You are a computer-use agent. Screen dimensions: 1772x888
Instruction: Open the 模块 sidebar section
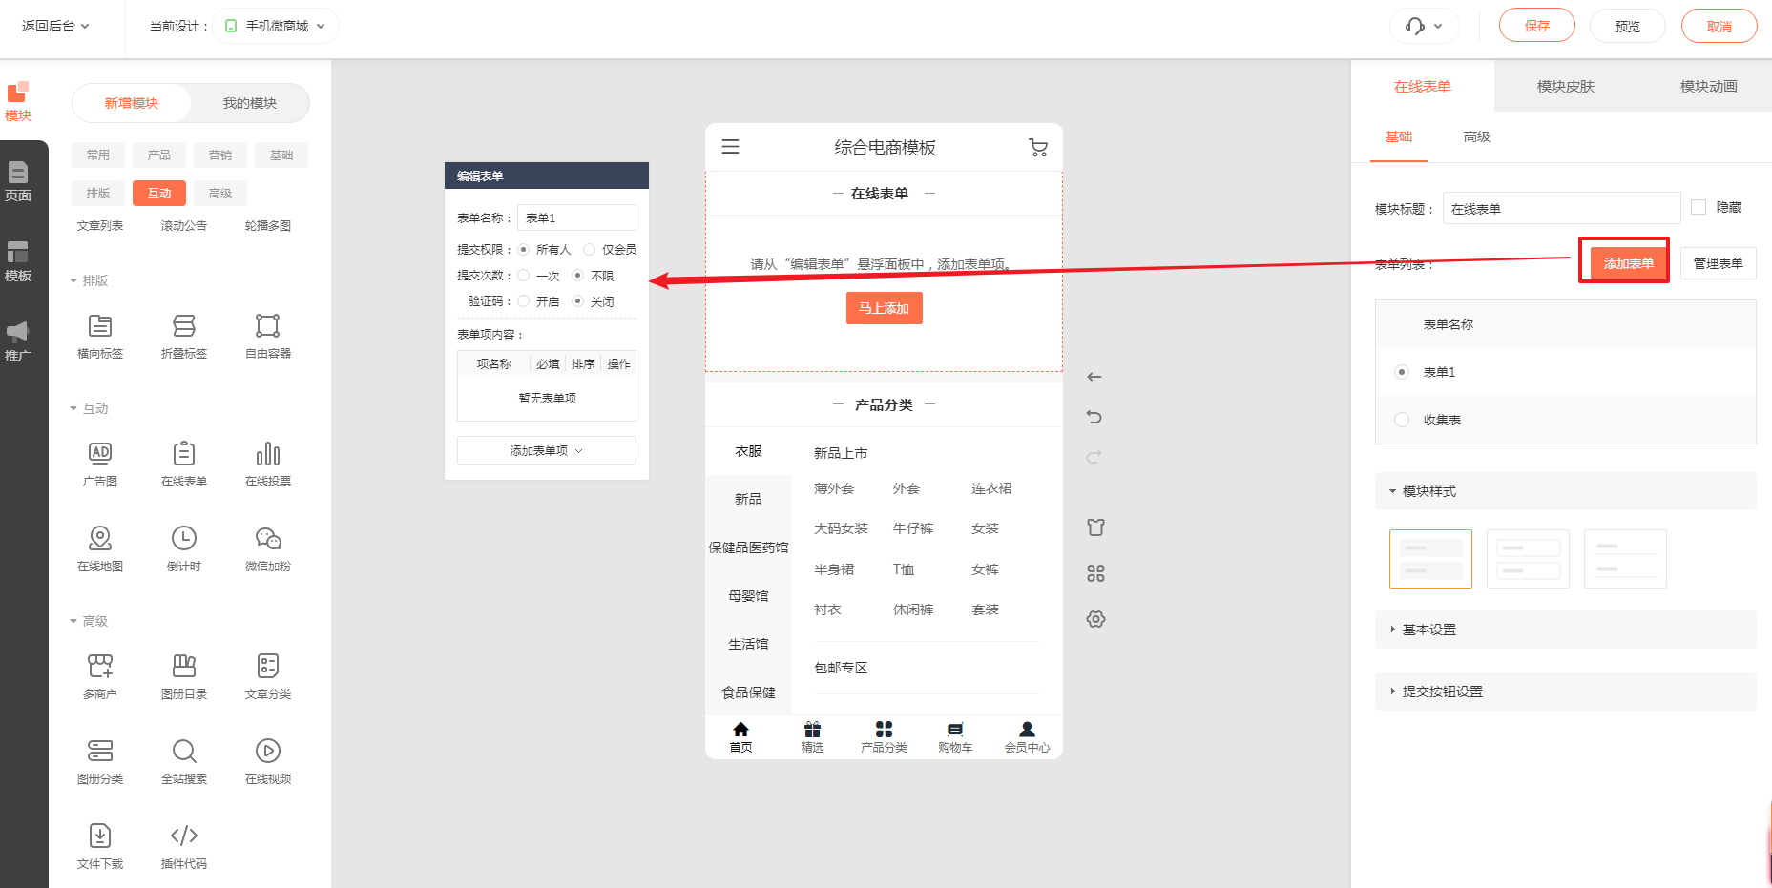point(18,101)
